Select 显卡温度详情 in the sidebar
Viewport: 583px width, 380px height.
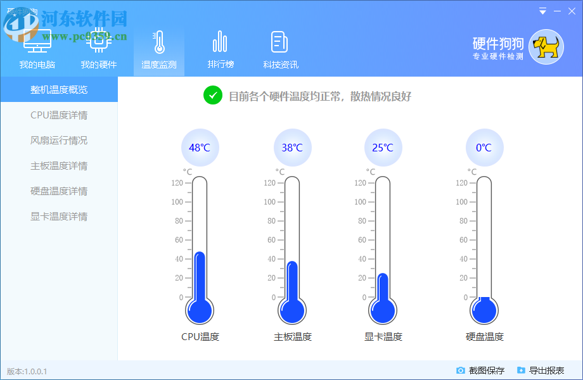coord(59,216)
